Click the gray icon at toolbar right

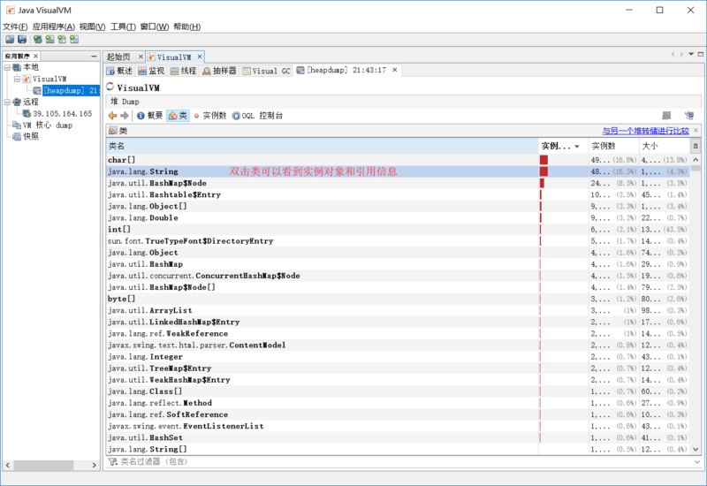coord(666,116)
